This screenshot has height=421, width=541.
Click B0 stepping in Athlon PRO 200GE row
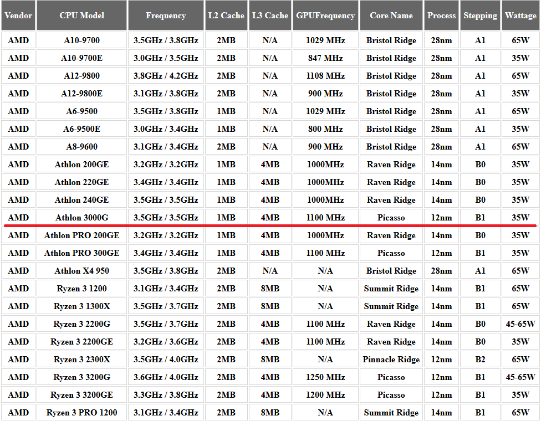coord(480,235)
